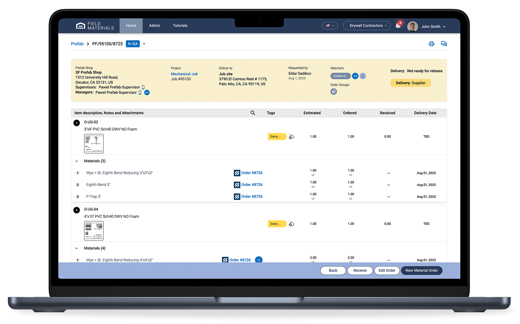Viewport: 520px width, 324px height.
Task: Click the Delivery: Supplier button
Action: pos(411,83)
